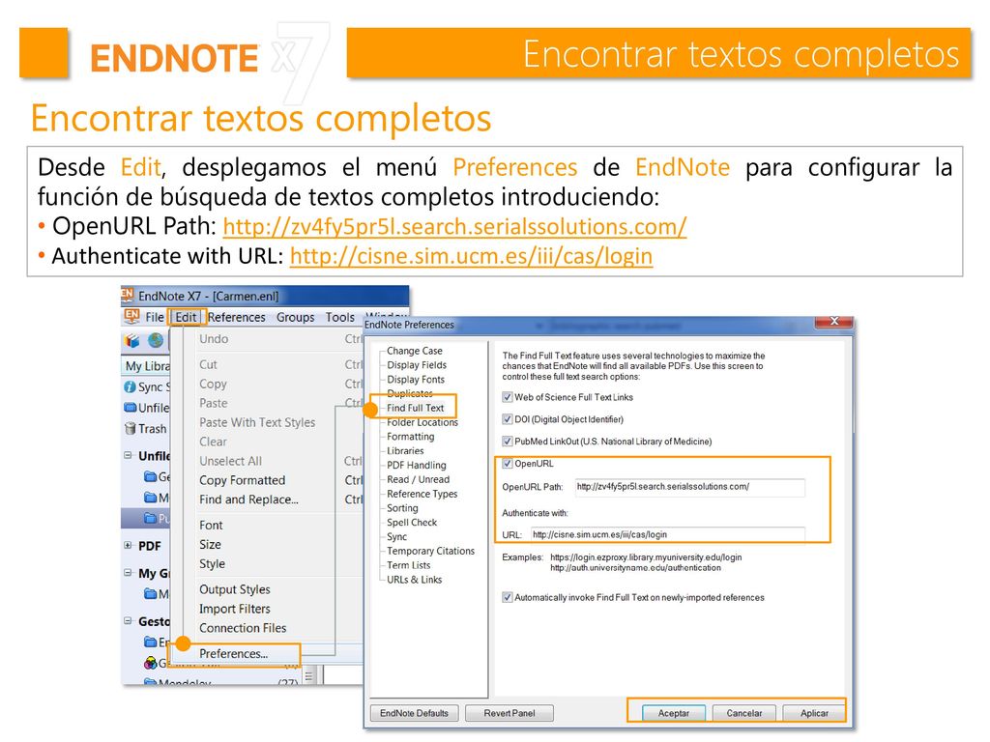This screenshot has height=742, width=990.
Task: Click the multicolor group set icon
Action: (x=150, y=663)
